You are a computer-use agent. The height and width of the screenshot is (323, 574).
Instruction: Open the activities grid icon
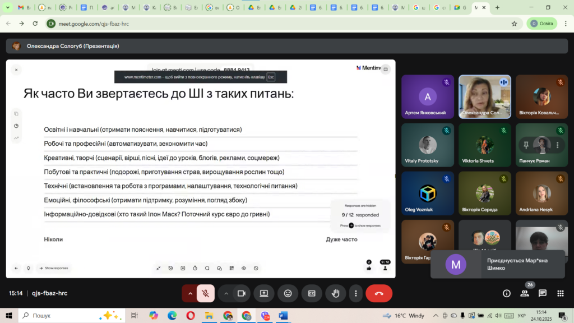click(560, 293)
